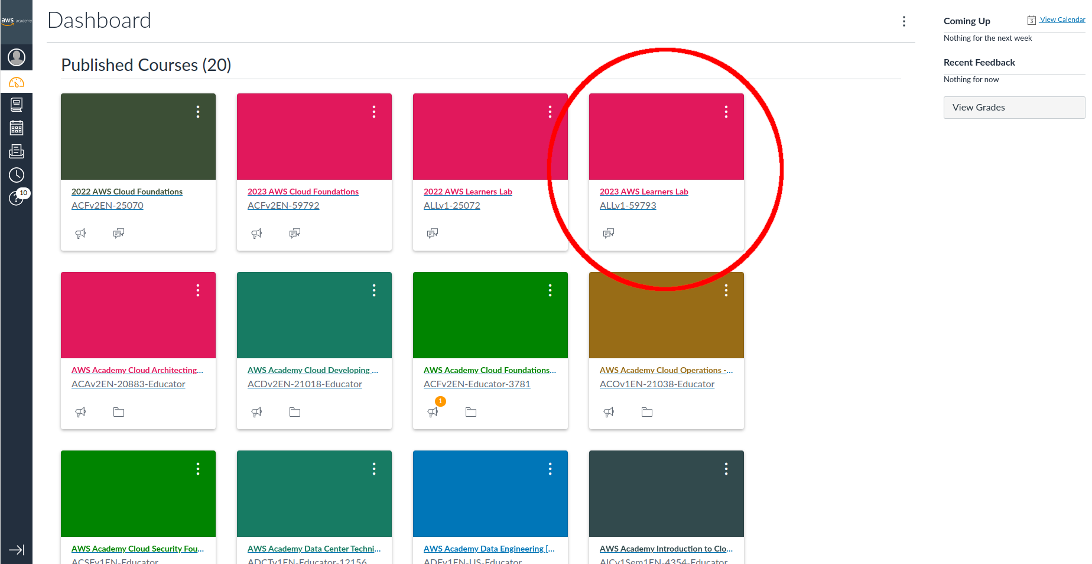Open announcements for 2022 AWS Cloud Foundations
The image size is (1092, 564).
81,234
